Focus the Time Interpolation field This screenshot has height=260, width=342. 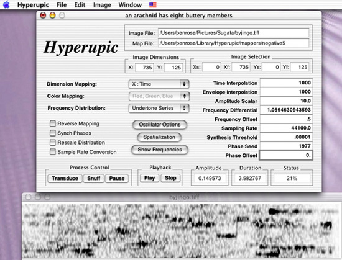tap(286, 83)
